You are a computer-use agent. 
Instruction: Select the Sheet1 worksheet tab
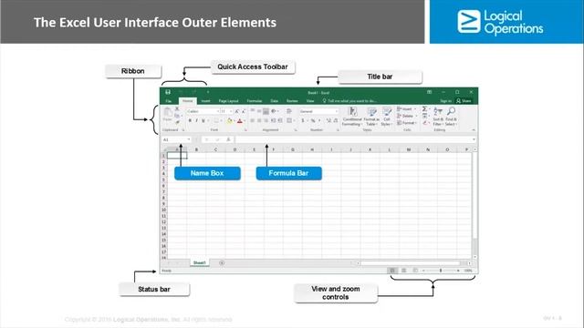tap(199, 263)
